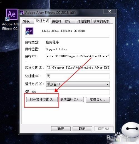Viewport: 139px width, 144px height.
Task: Go to the 以前的版本 tab
Action: (101, 21)
